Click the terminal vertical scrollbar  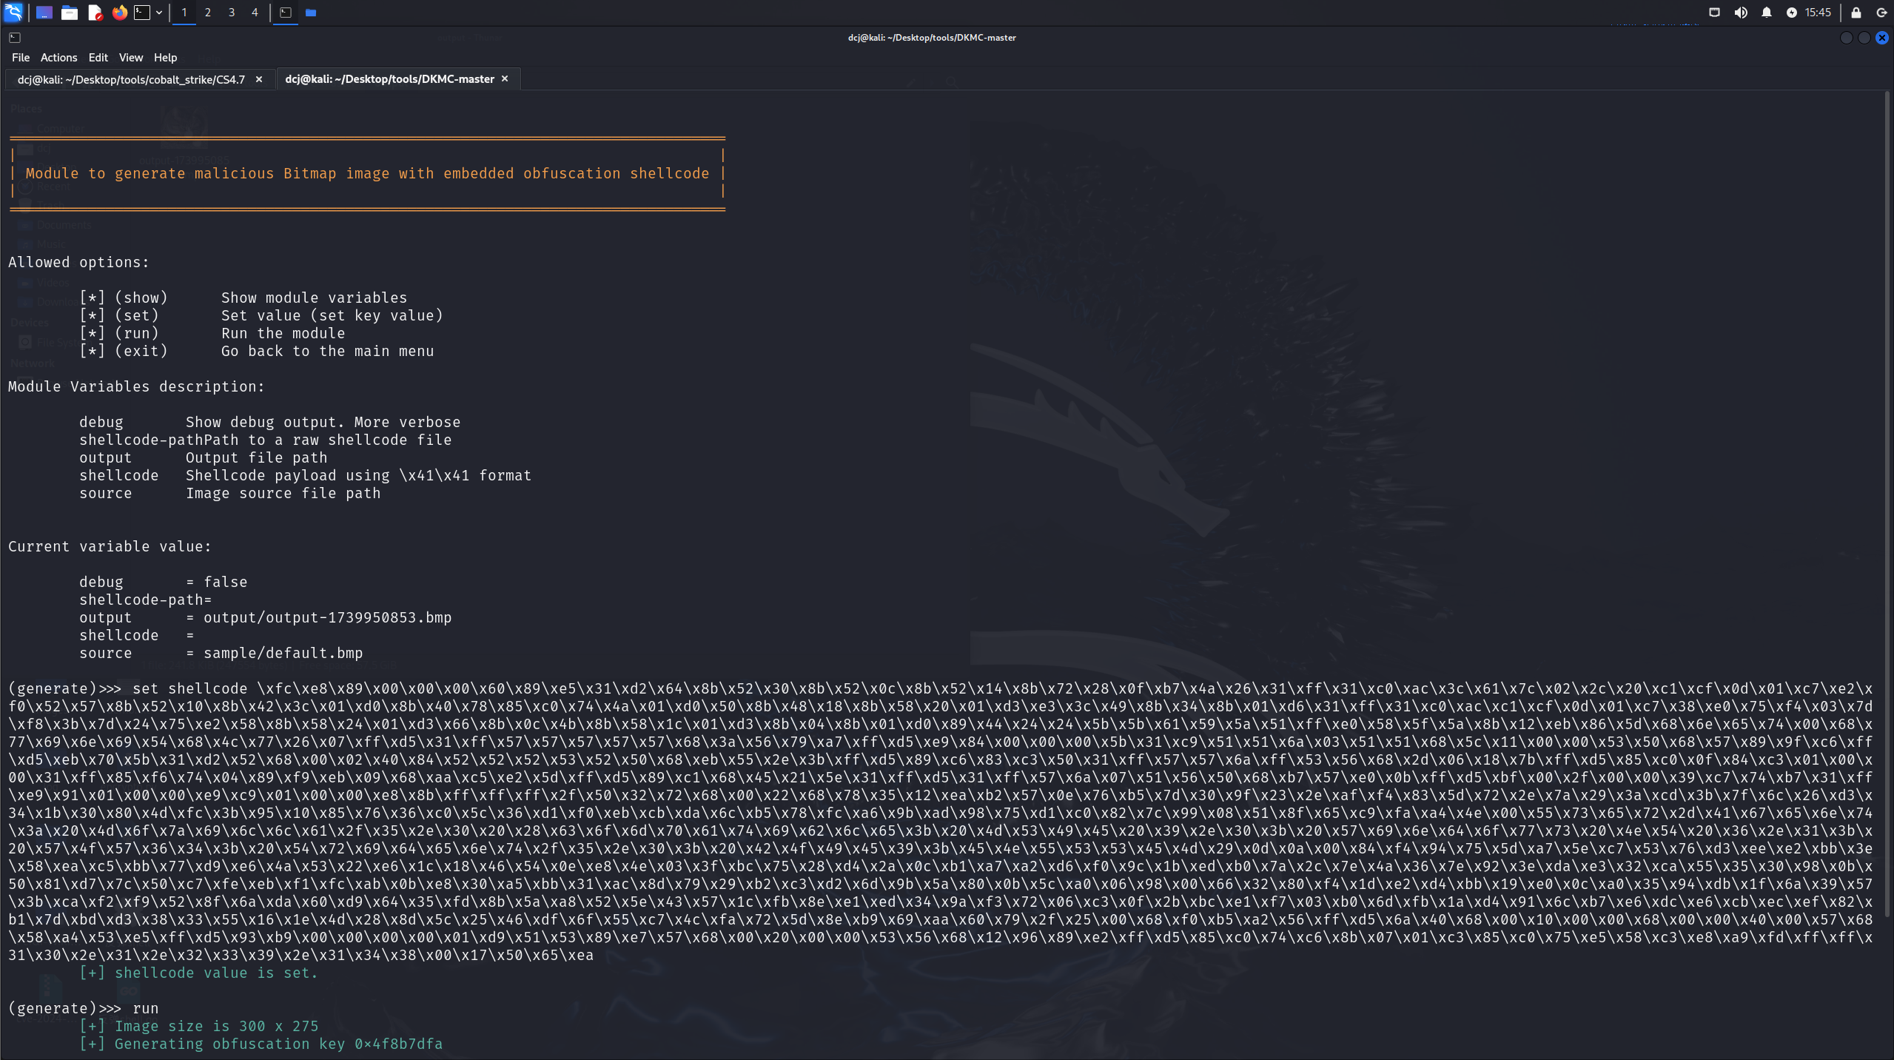pyautogui.click(x=1888, y=505)
